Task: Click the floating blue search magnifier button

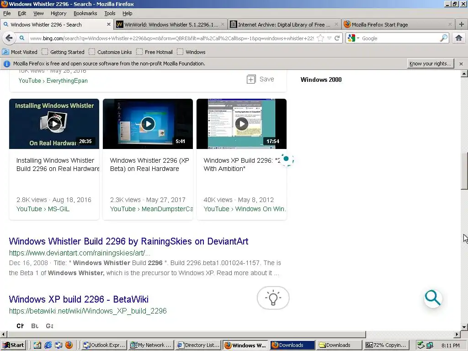Action: coord(433,298)
